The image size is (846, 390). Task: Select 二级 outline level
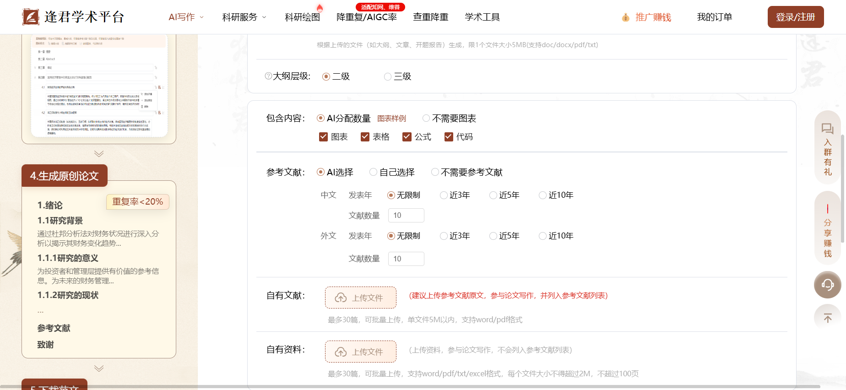point(326,76)
